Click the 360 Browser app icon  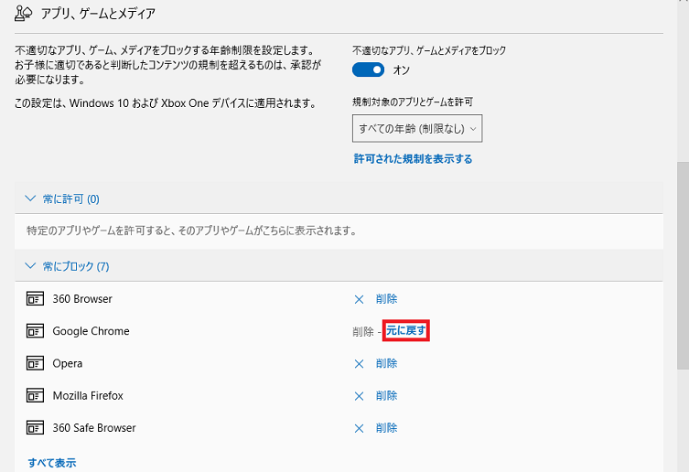[x=35, y=299]
